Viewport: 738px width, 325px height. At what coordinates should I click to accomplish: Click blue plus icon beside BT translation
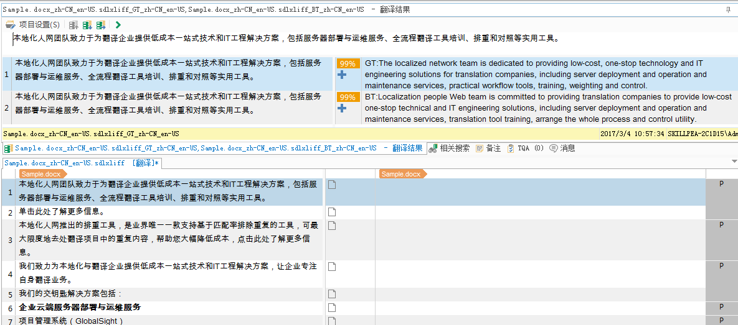[x=341, y=109]
